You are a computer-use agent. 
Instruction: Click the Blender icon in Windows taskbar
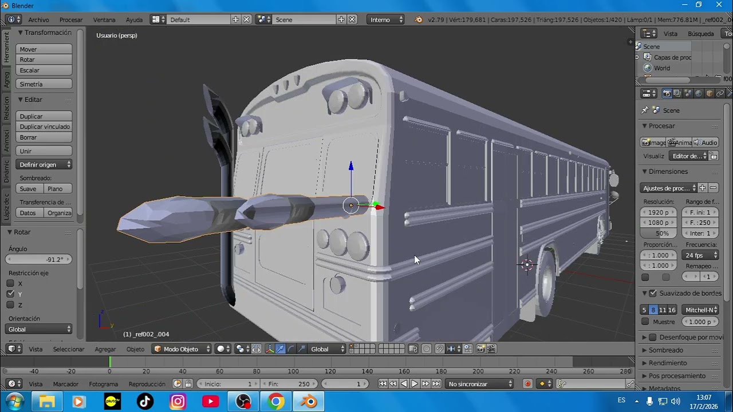pyautogui.click(x=309, y=402)
